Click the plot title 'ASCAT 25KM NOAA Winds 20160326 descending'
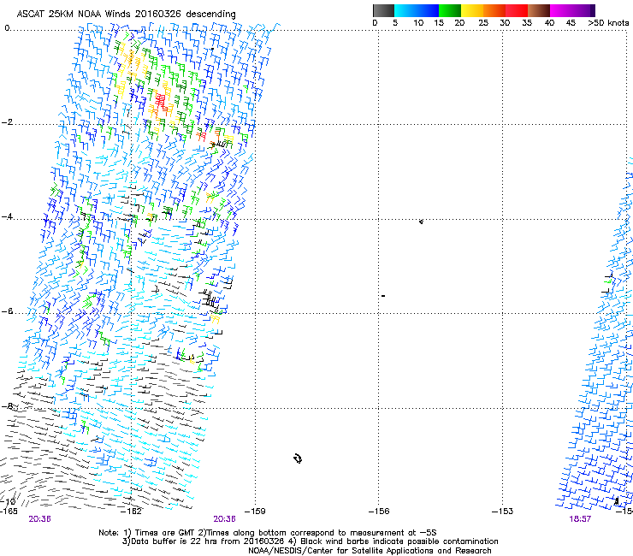 click(x=126, y=14)
